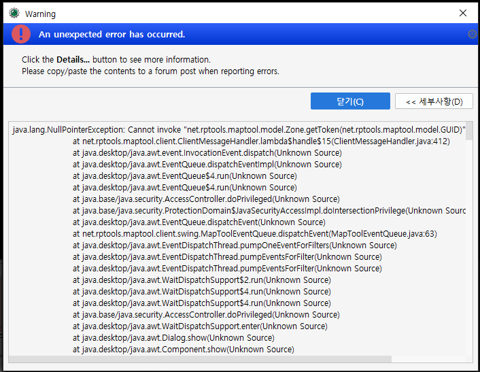Click the 'Please copy/paste the contents' line

click(150, 71)
